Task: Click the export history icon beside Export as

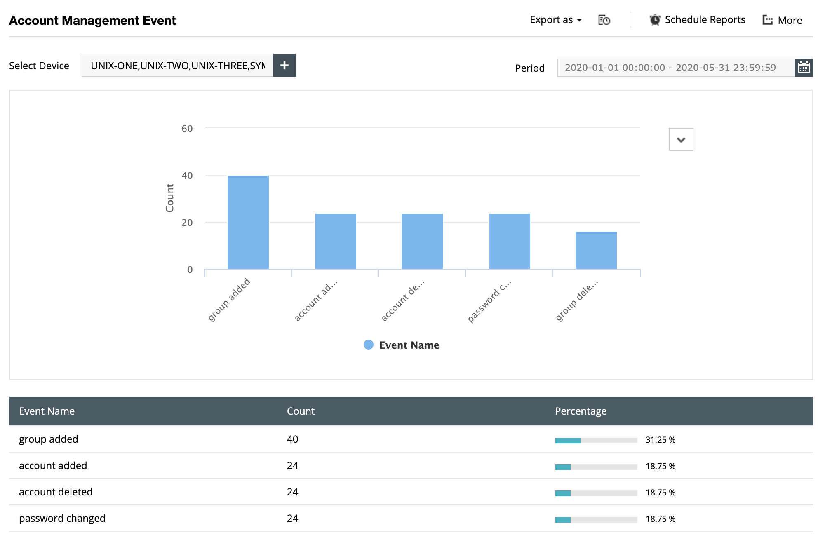Action: 604,20
